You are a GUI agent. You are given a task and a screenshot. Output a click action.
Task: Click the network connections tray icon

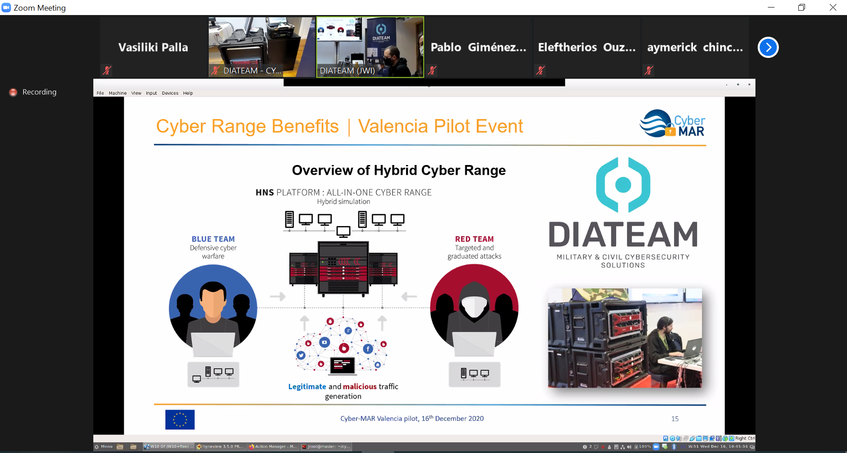click(622, 447)
